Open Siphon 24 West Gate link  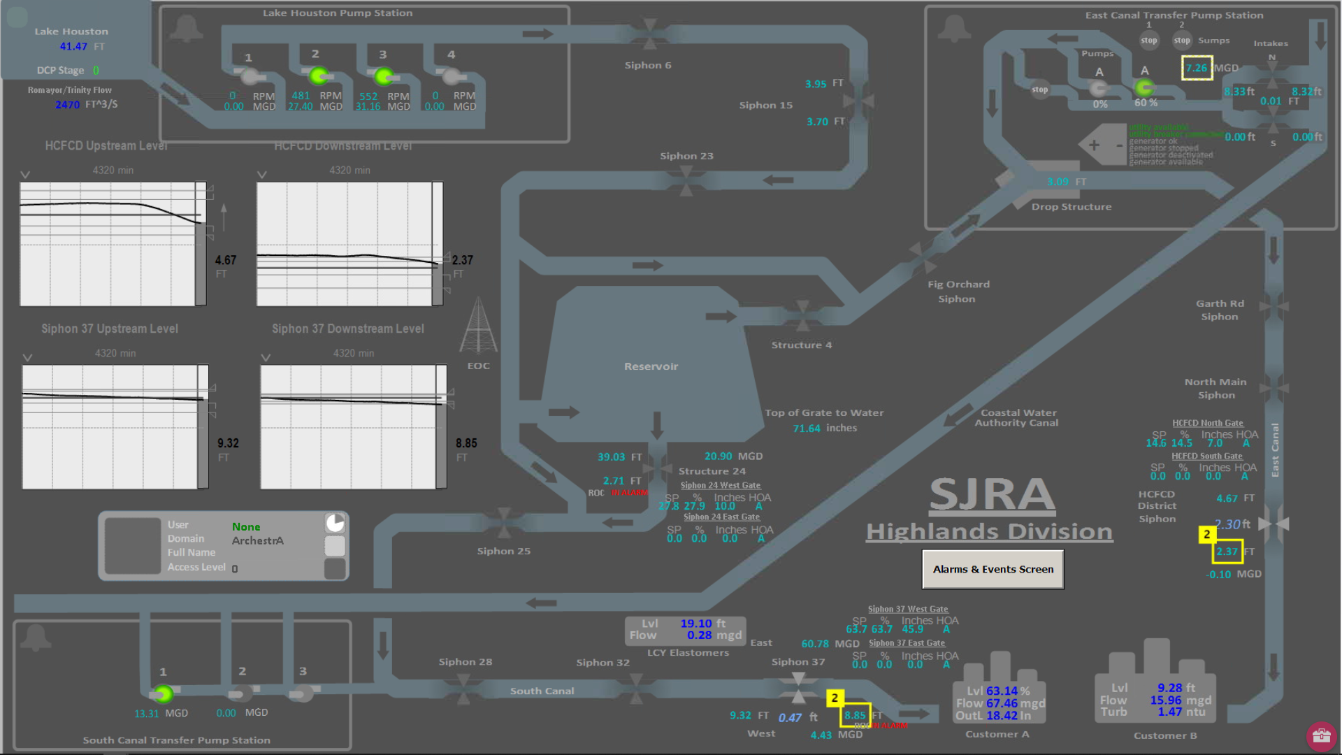(x=721, y=485)
